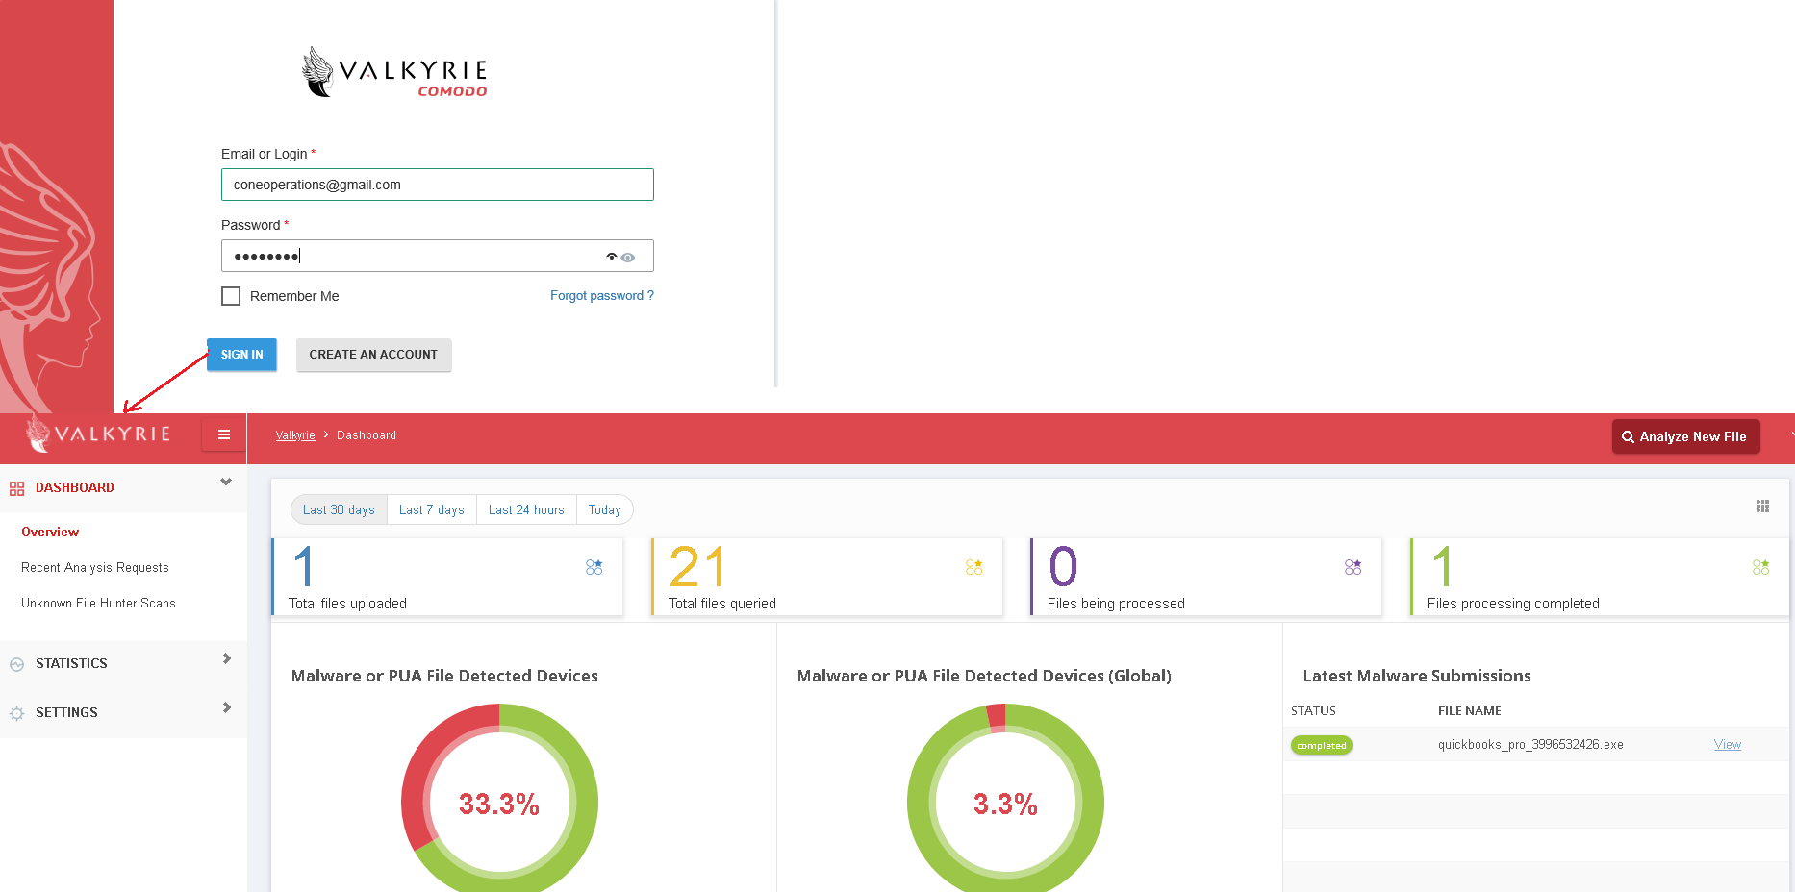The width and height of the screenshot is (1795, 892).
Task: Click icon on Files being processed card
Action: click(x=1353, y=567)
